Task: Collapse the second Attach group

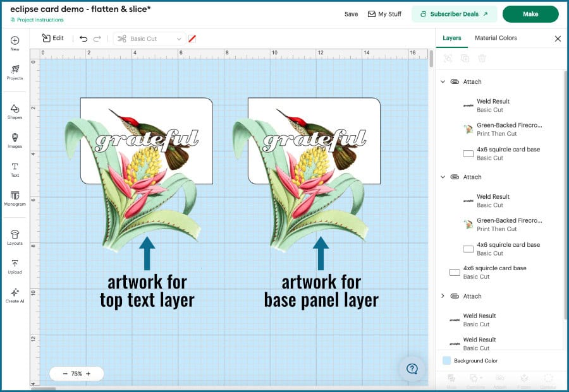Action: click(x=443, y=177)
